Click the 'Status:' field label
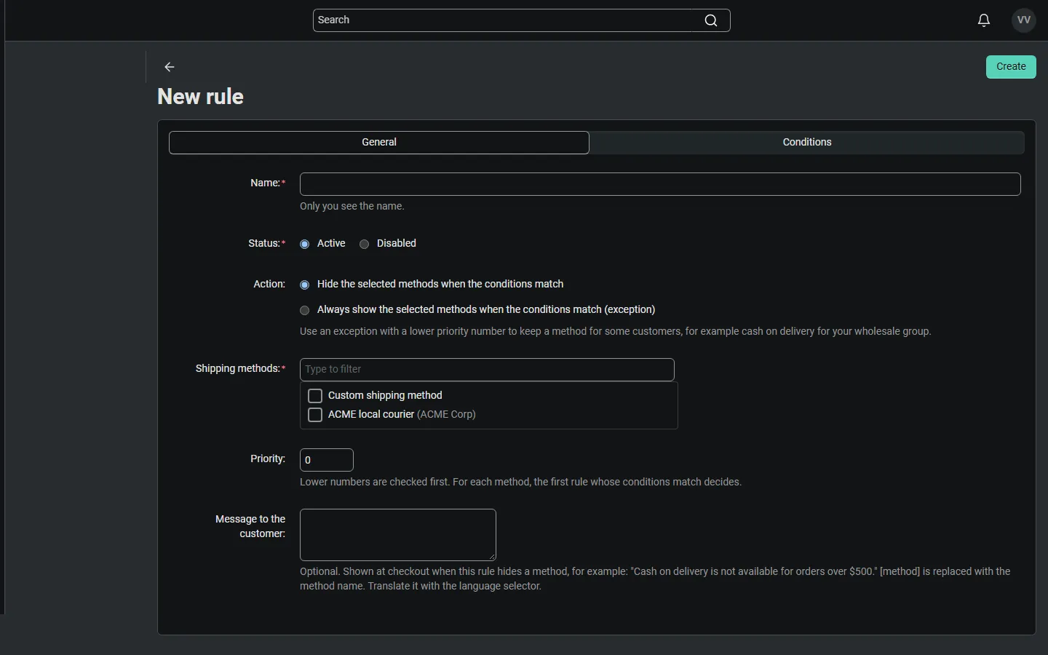1048x655 pixels. [x=266, y=244]
